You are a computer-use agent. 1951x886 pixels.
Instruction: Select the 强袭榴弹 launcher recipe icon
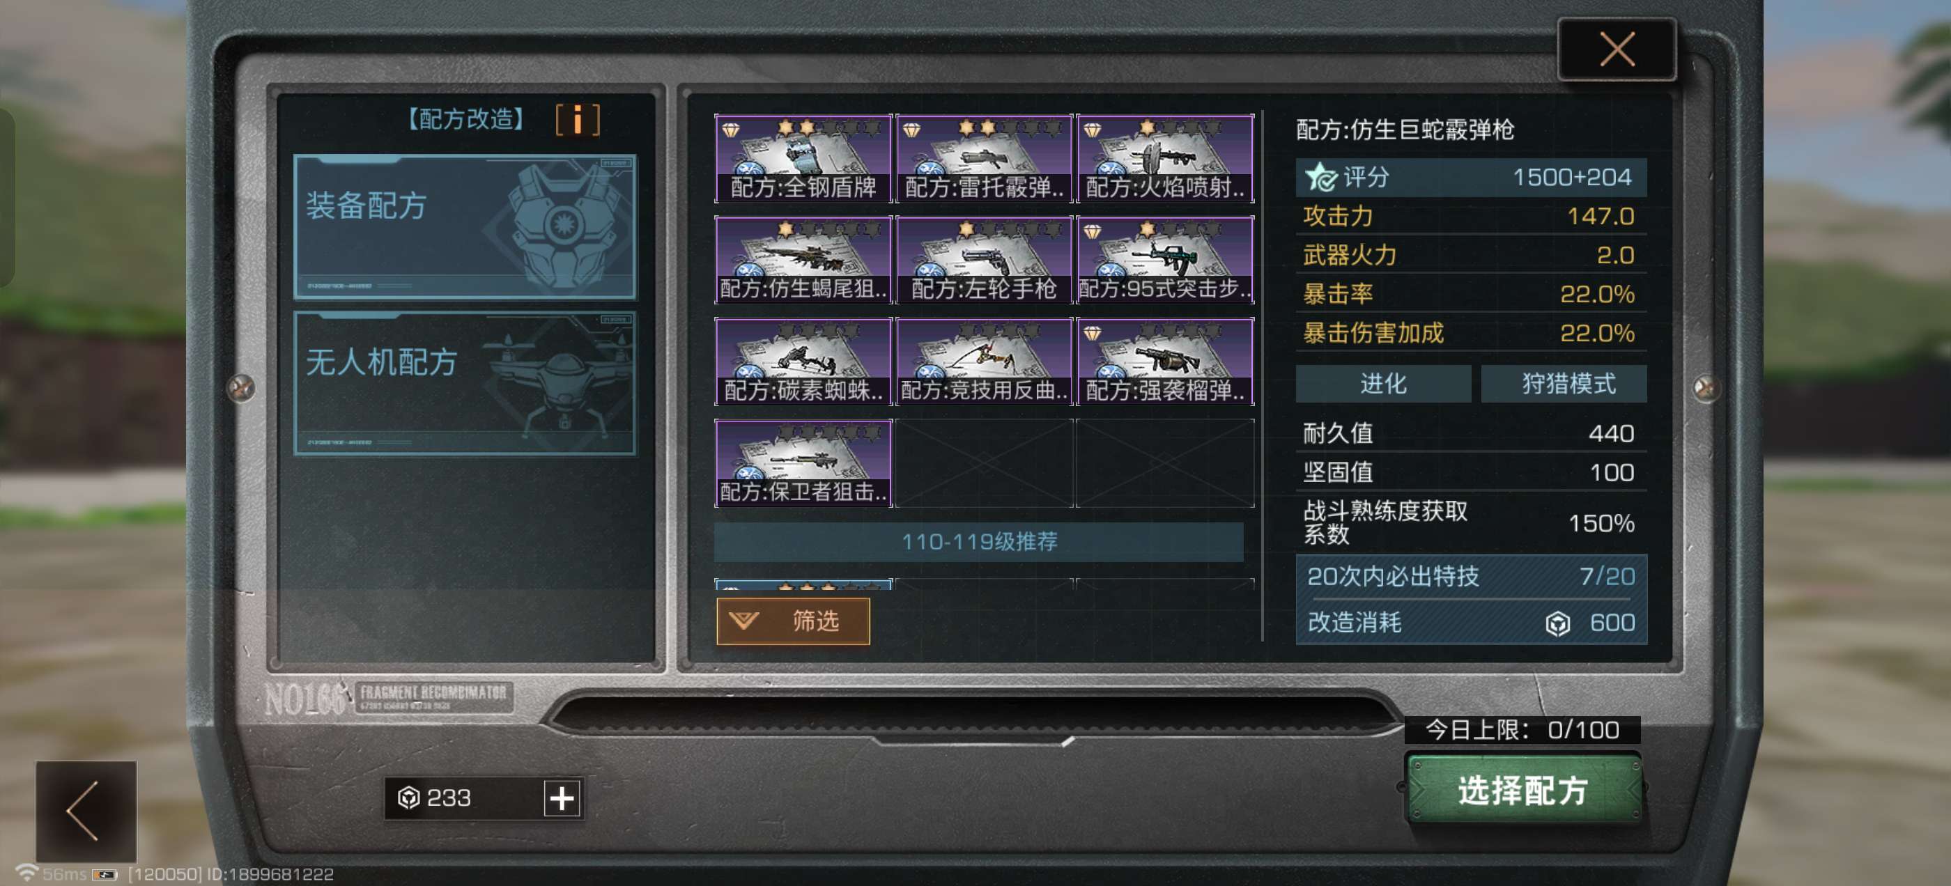(x=1165, y=362)
